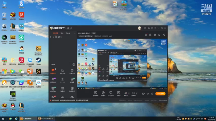Image resolution: width=216 pixels, height=121 pixels.
Task: Open the streamer tasks tool
Action: pyautogui.click(x=72, y=71)
